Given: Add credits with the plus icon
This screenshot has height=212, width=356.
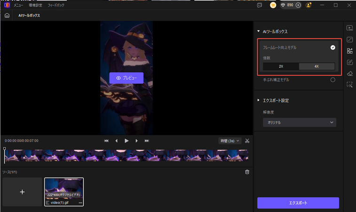Looking at the screenshot, I should tap(298, 5).
